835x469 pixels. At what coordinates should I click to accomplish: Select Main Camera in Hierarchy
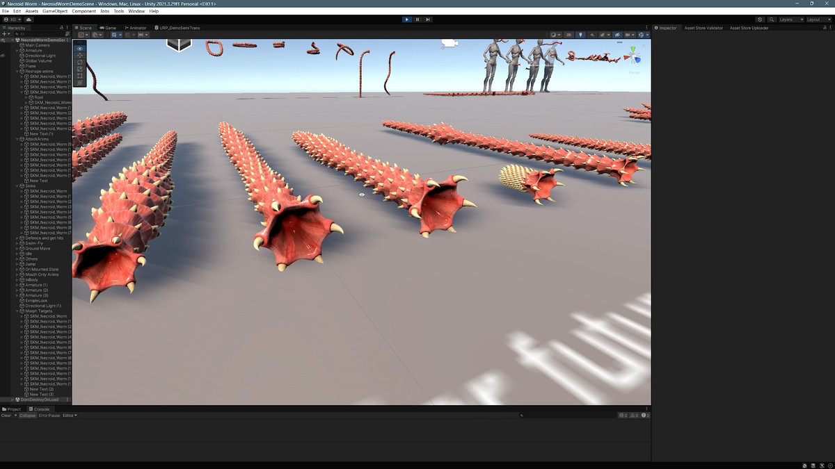tap(38, 45)
